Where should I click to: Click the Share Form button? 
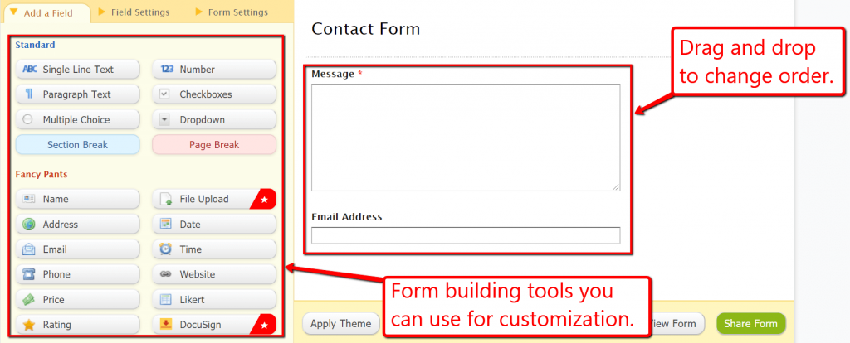(750, 323)
